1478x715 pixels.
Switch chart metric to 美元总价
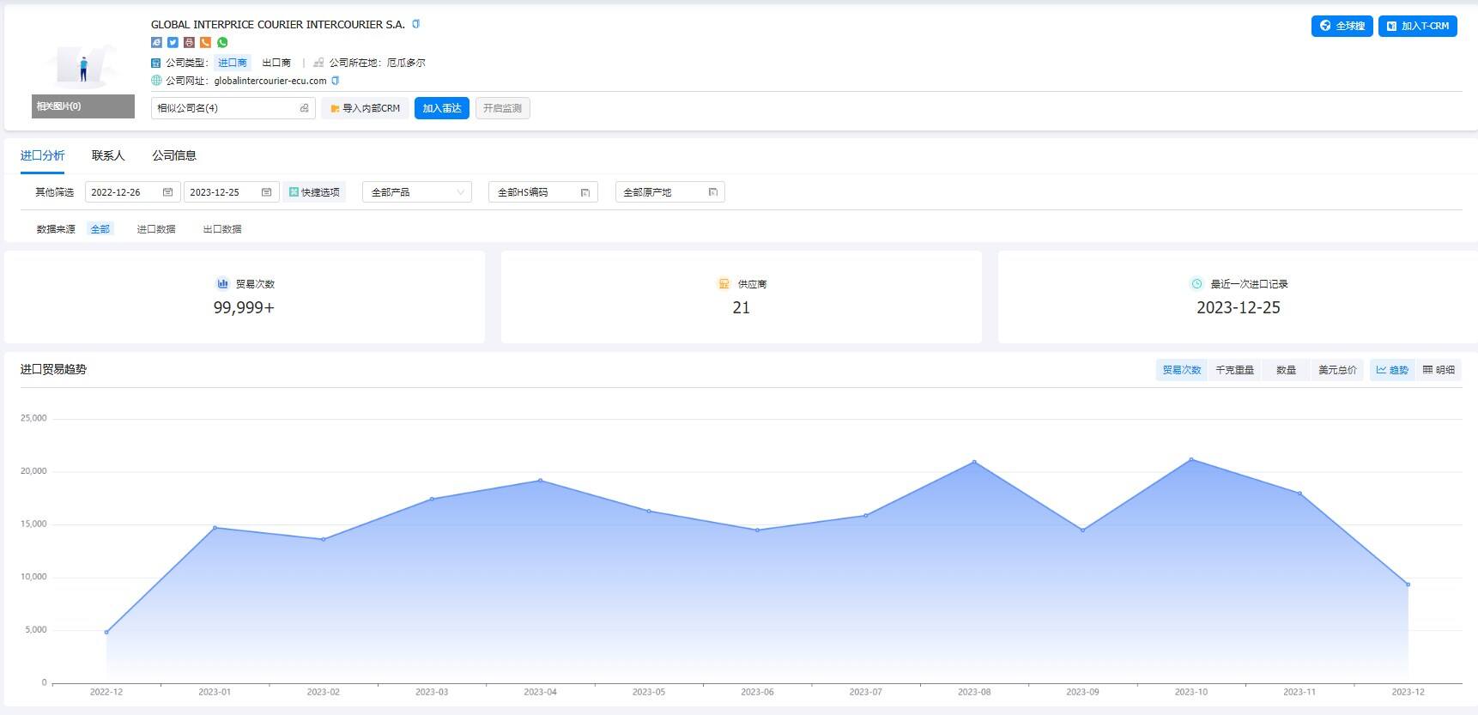[1337, 370]
